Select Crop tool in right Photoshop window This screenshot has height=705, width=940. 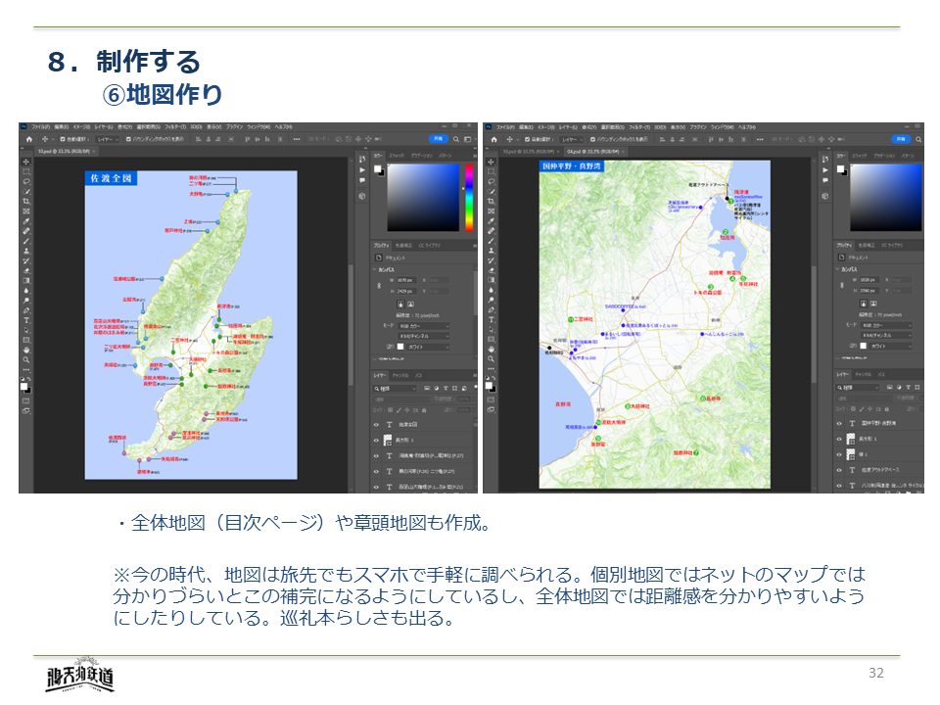pos(490,201)
